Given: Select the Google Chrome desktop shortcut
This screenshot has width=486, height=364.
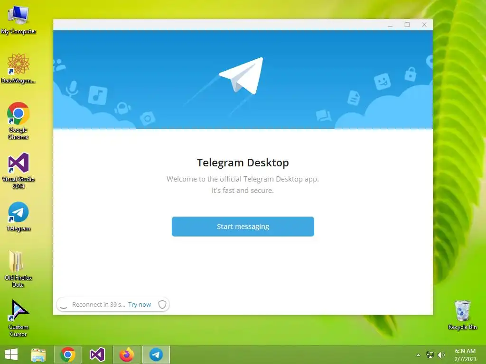Looking at the screenshot, I should [x=19, y=121].
